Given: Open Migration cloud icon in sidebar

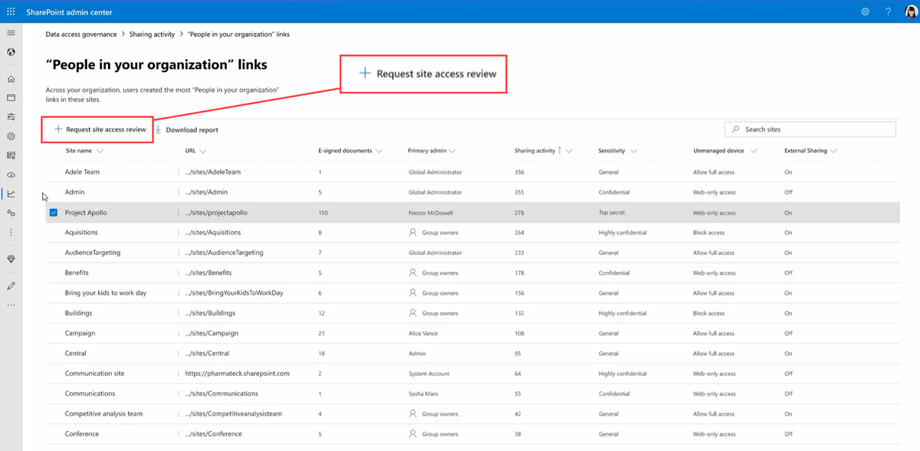Looking at the screenshot, I should pos(11,175).
